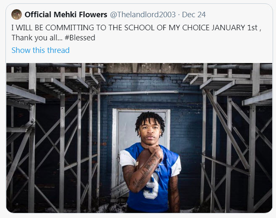Visit the @Thelandlord2003 handle

pyautogui.click(x=143, y=14)
